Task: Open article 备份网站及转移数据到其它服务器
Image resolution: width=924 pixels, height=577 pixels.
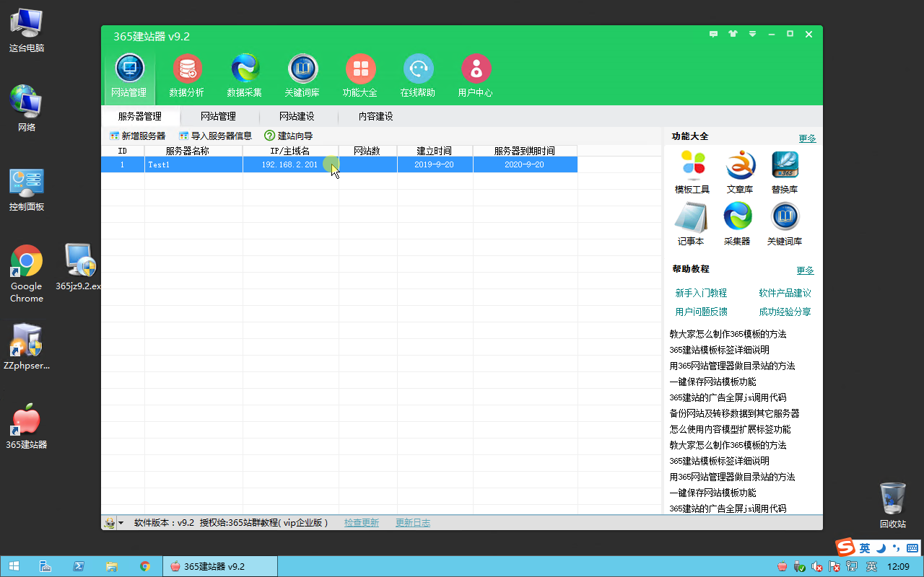Action: click(x=734, y=413)
